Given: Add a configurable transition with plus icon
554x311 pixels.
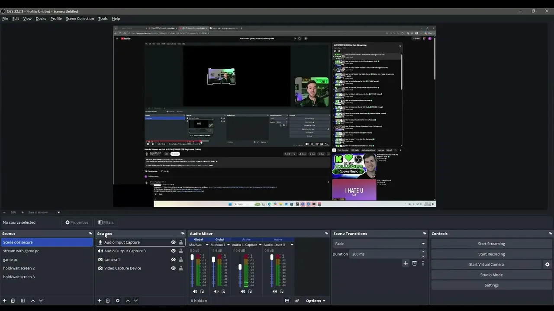Looking at the screenshot, I should tap(406, 263).
